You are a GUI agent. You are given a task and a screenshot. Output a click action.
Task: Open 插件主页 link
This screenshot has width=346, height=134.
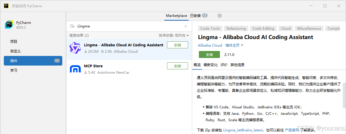click(234, 45)
